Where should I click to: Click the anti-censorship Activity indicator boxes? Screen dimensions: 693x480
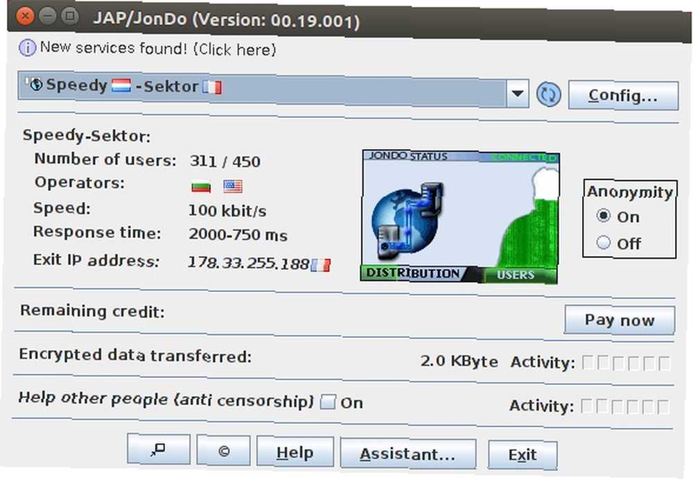625,406
